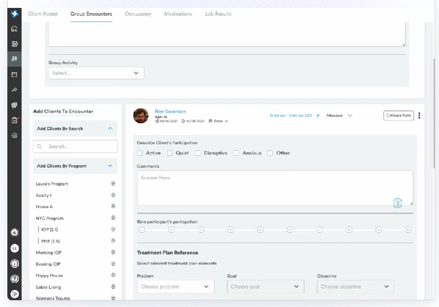Open the three-dot menu beside Collapse Note
439x307 pixels.
coord(419,116)
